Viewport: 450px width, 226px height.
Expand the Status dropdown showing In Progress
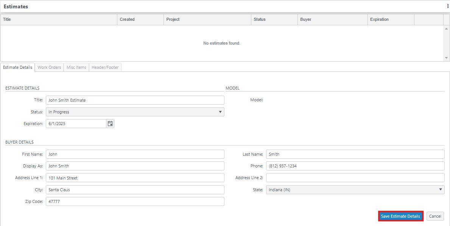135,112
